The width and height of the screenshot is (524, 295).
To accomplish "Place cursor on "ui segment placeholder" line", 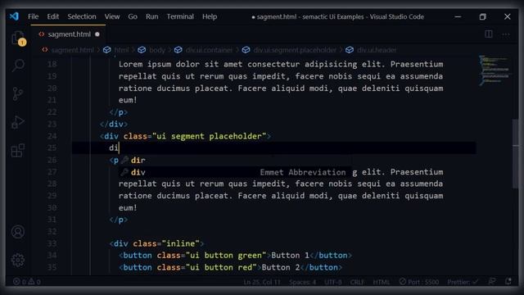I will pyautogui.click(x=185, y=136).
